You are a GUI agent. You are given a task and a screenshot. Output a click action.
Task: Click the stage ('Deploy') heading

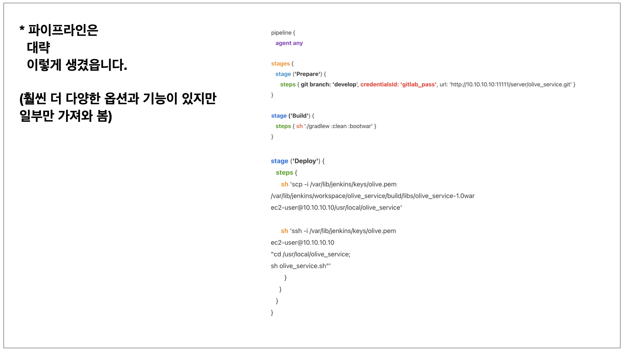click(297, 161)
